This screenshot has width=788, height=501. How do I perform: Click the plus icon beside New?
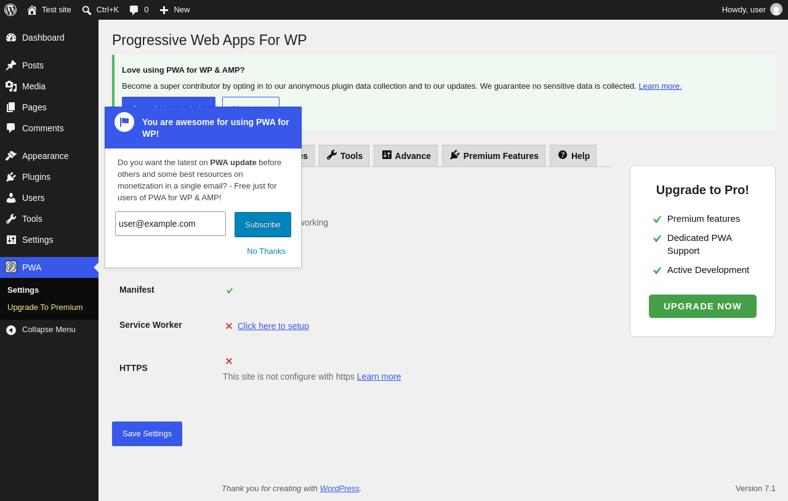[164, 10]
